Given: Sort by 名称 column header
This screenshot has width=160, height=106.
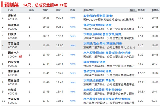Looking at the screenshot, I should pos(11,10).
